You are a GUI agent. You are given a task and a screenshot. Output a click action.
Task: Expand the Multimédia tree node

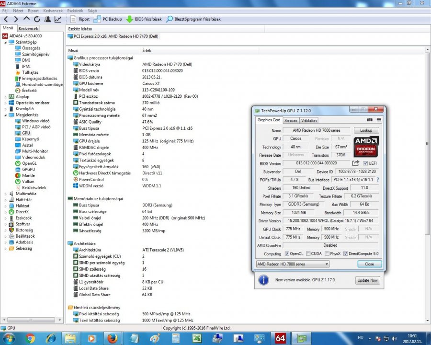5,194
